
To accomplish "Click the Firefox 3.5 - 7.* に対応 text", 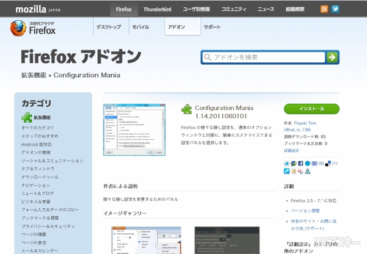I will click(314, 201).
